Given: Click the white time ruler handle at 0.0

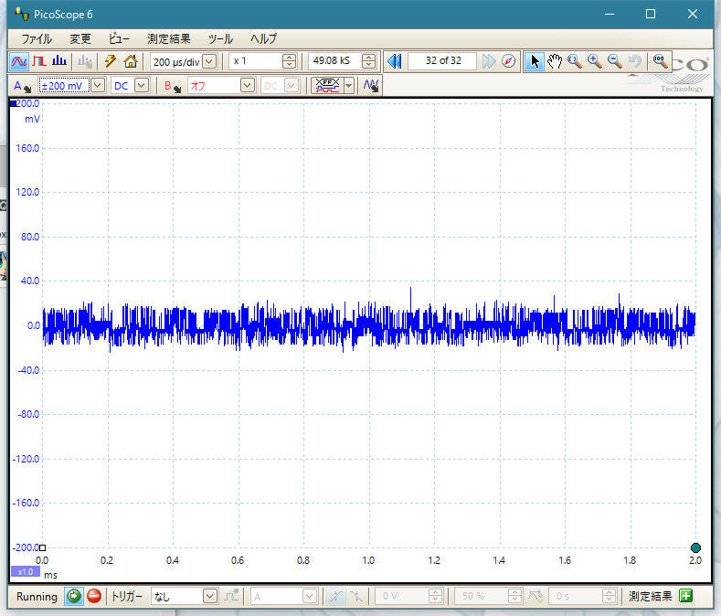Looking at the screenshot, I should point(42,548).
